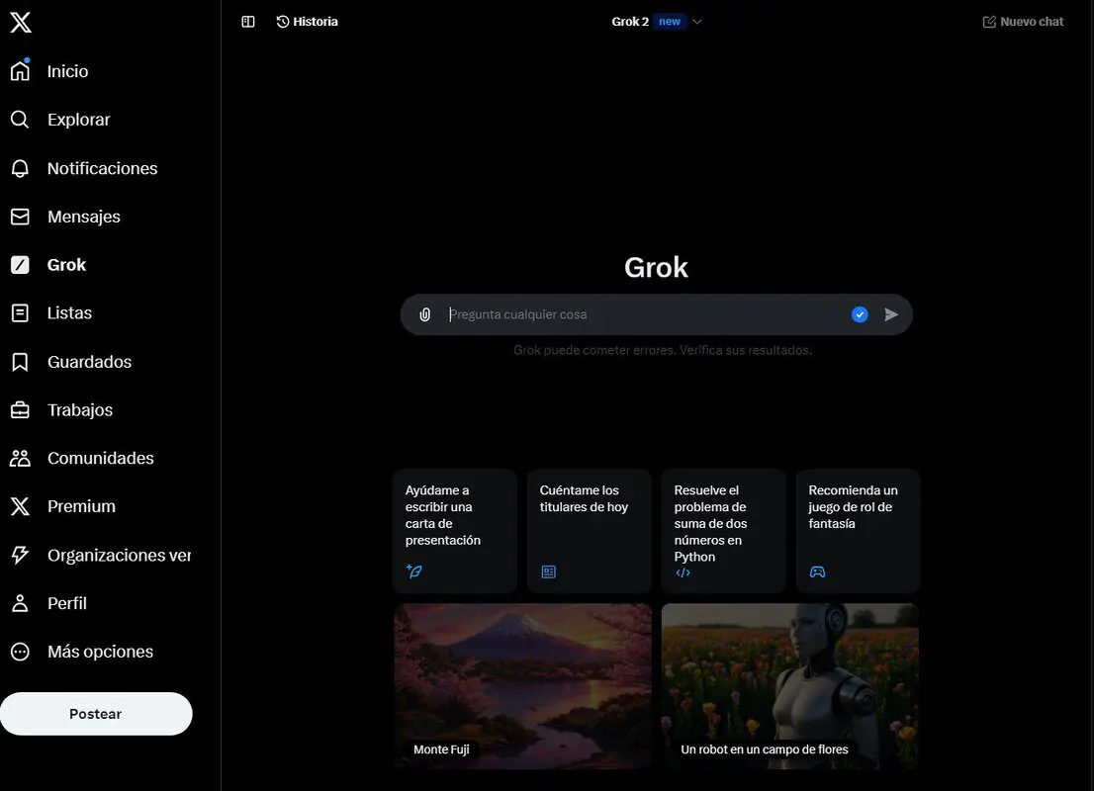Click the Perfil person icon
This screenshot has height=791, width=1094.
click(x=20, y=603)
